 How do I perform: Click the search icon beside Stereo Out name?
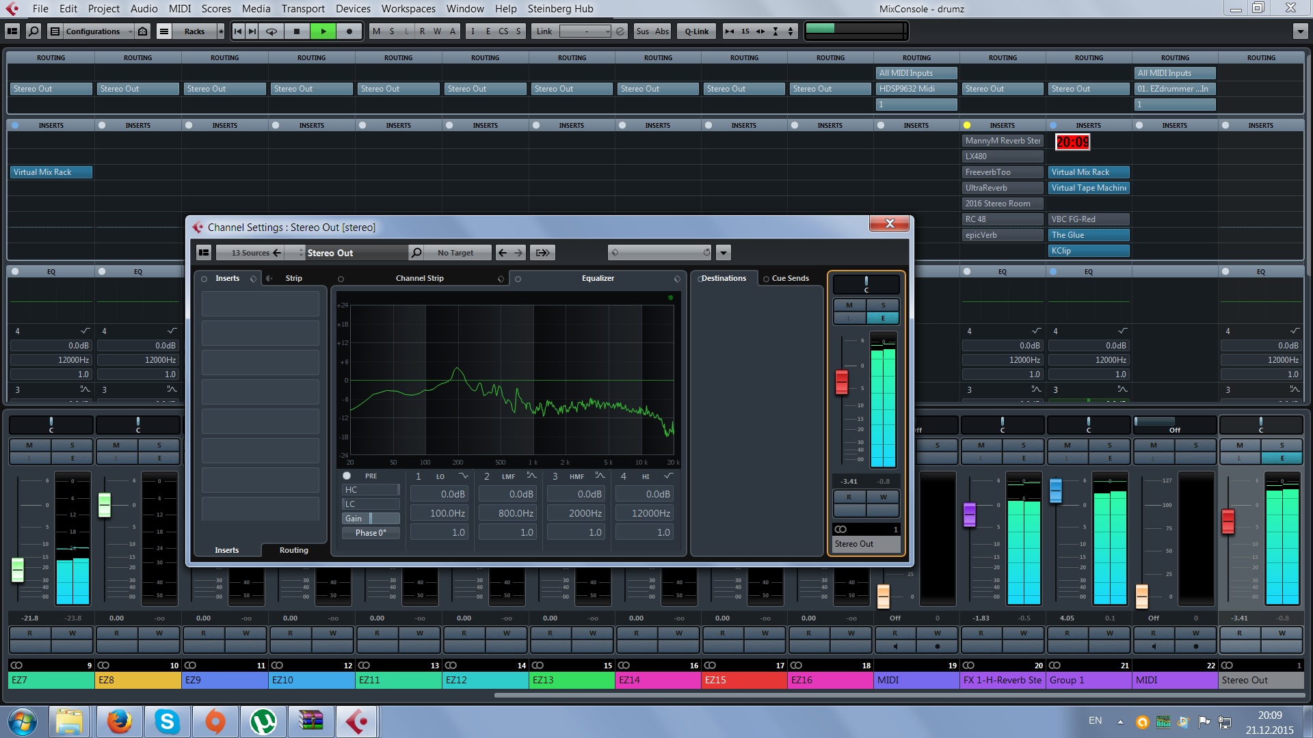pyautogui.click(x=416, y=253)
